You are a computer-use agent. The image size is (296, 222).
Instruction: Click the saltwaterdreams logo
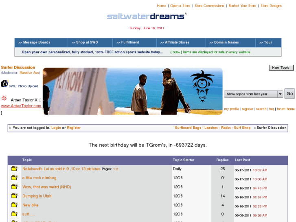point(147,16)
